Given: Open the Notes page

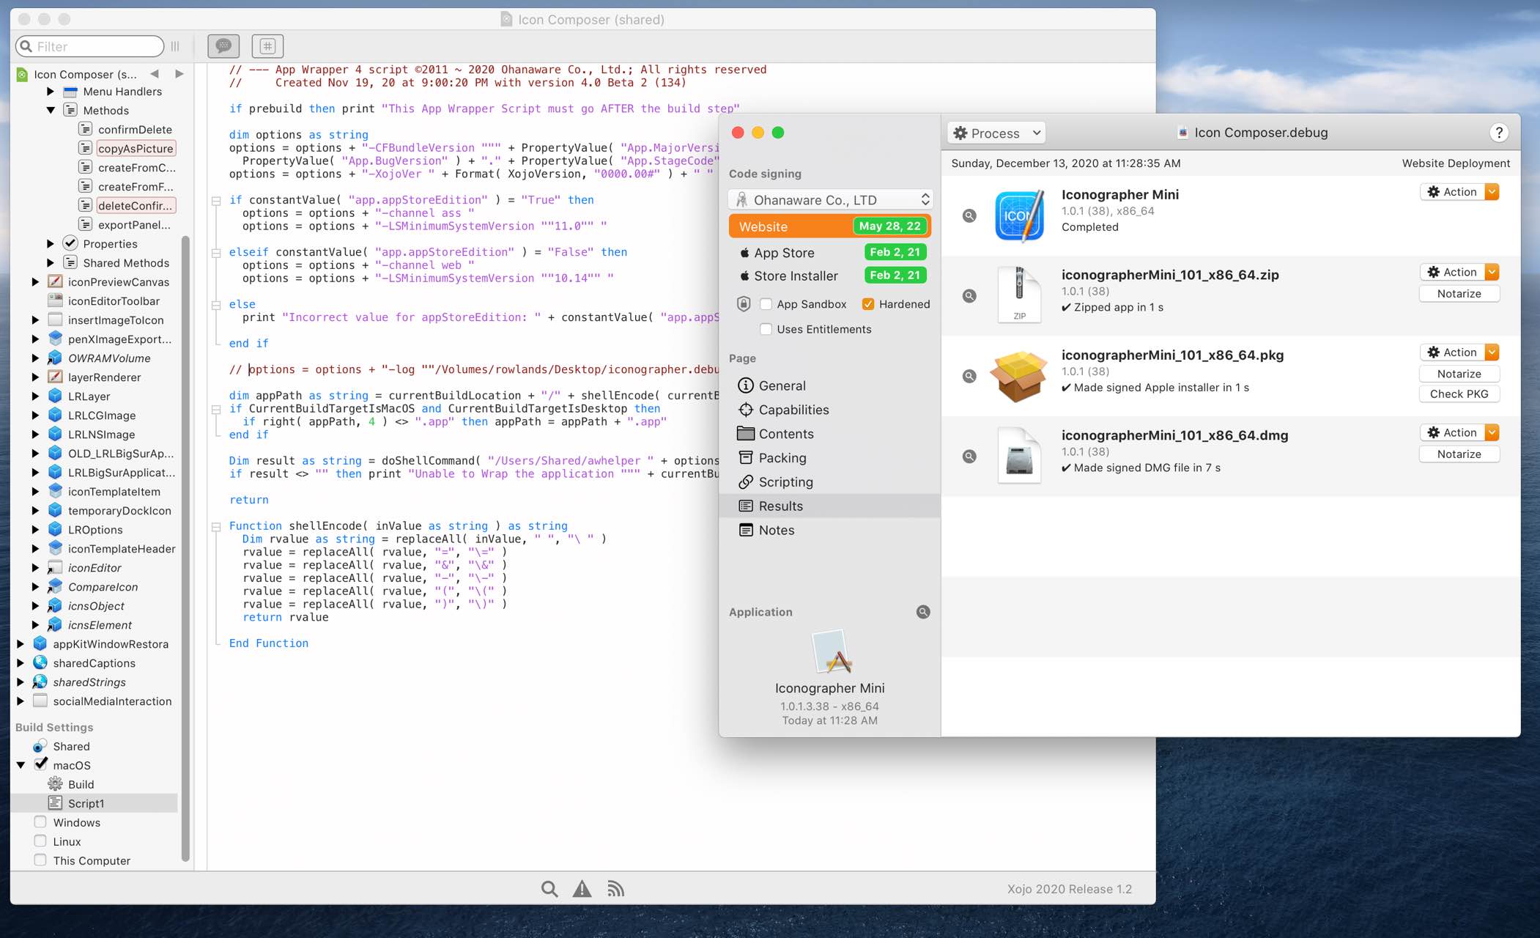Looking at the screenshot, I should coord(830,530).
